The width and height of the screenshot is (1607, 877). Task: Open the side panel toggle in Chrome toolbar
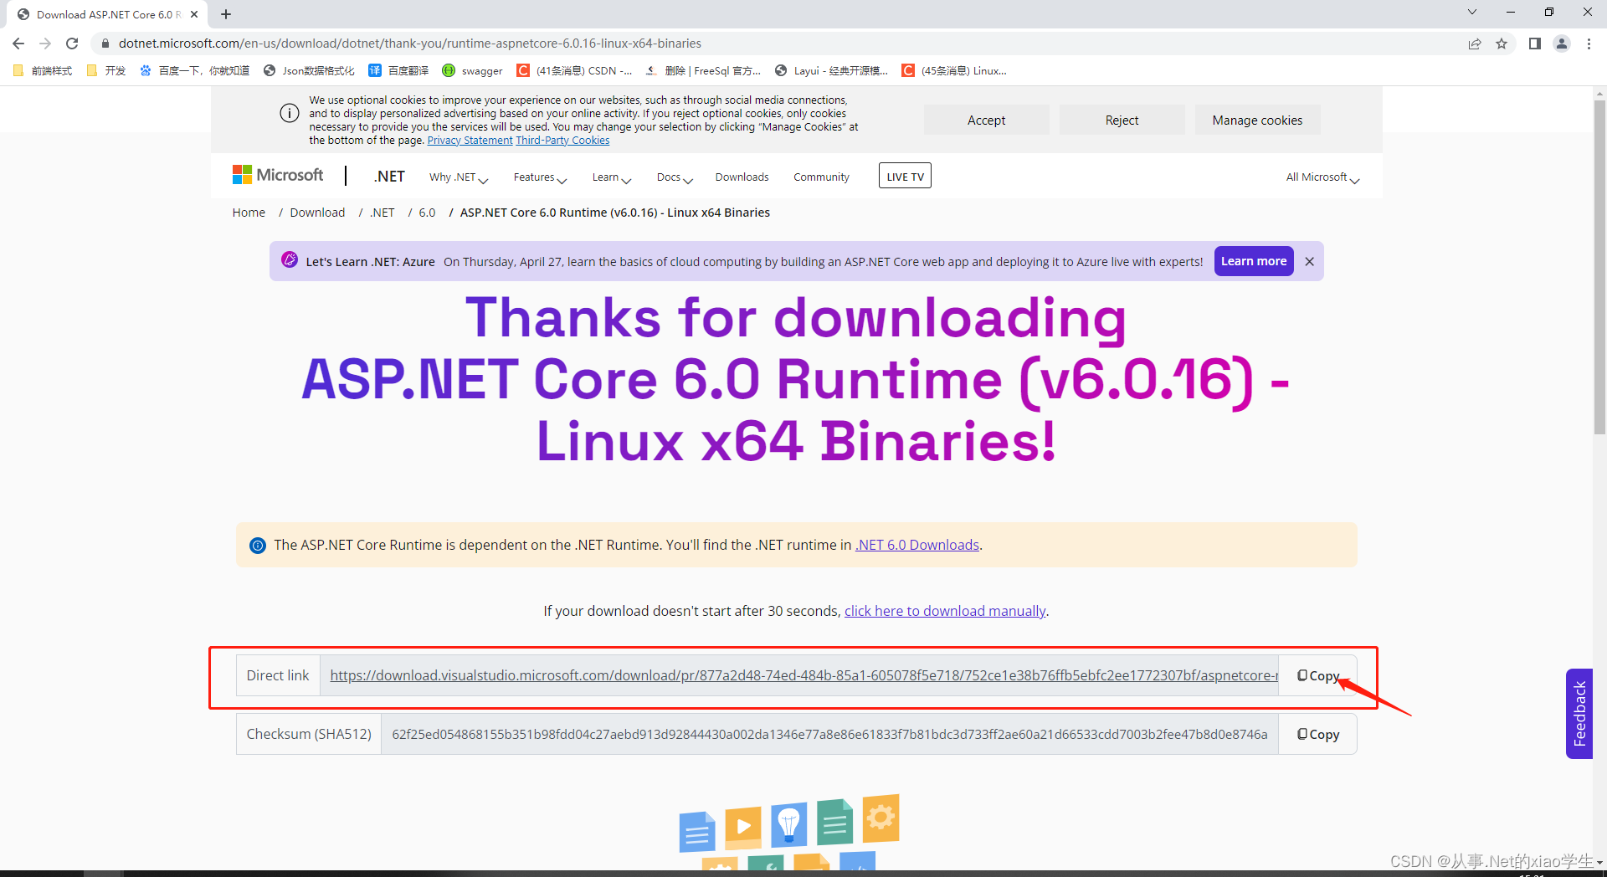(x=1534, y=44)
